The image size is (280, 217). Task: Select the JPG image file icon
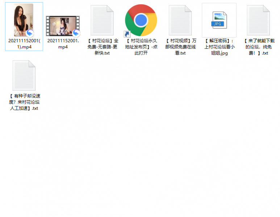[219, 20]
